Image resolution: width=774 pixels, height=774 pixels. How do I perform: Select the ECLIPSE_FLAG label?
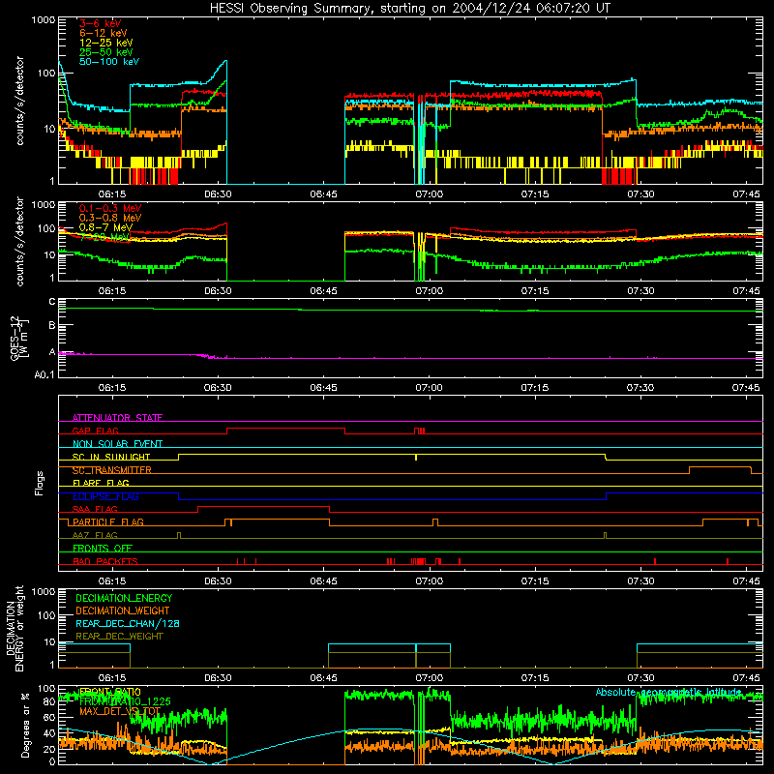tap(105, 496)
